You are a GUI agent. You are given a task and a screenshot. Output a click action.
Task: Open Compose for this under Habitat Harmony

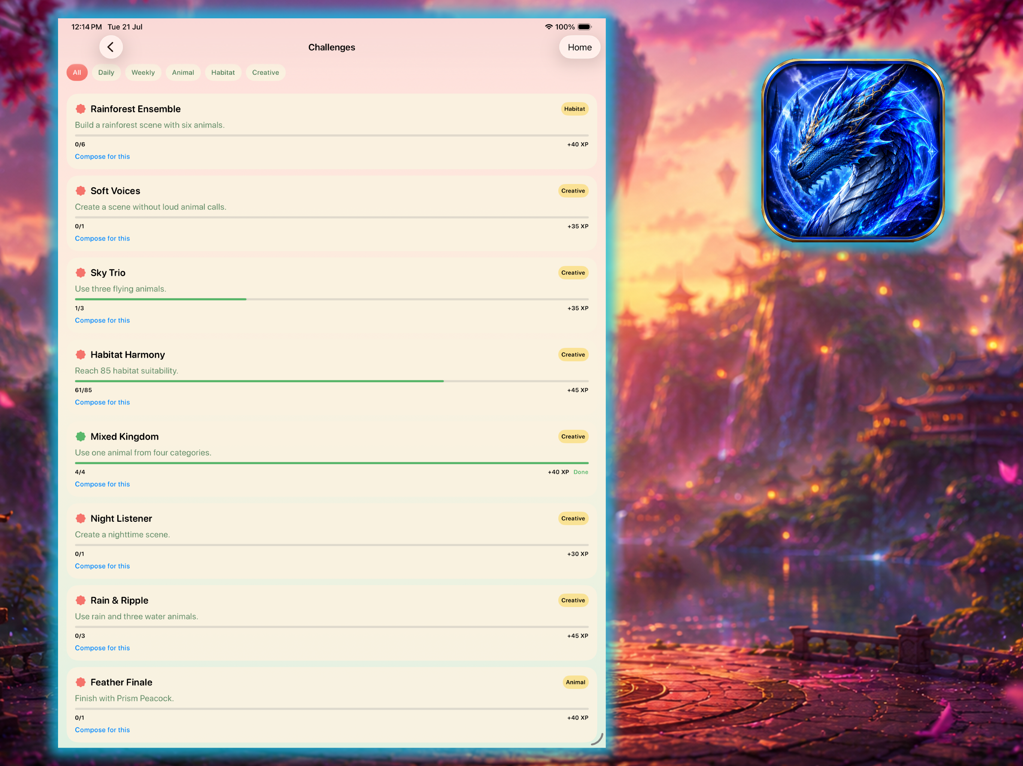click(x=102, y=402)
